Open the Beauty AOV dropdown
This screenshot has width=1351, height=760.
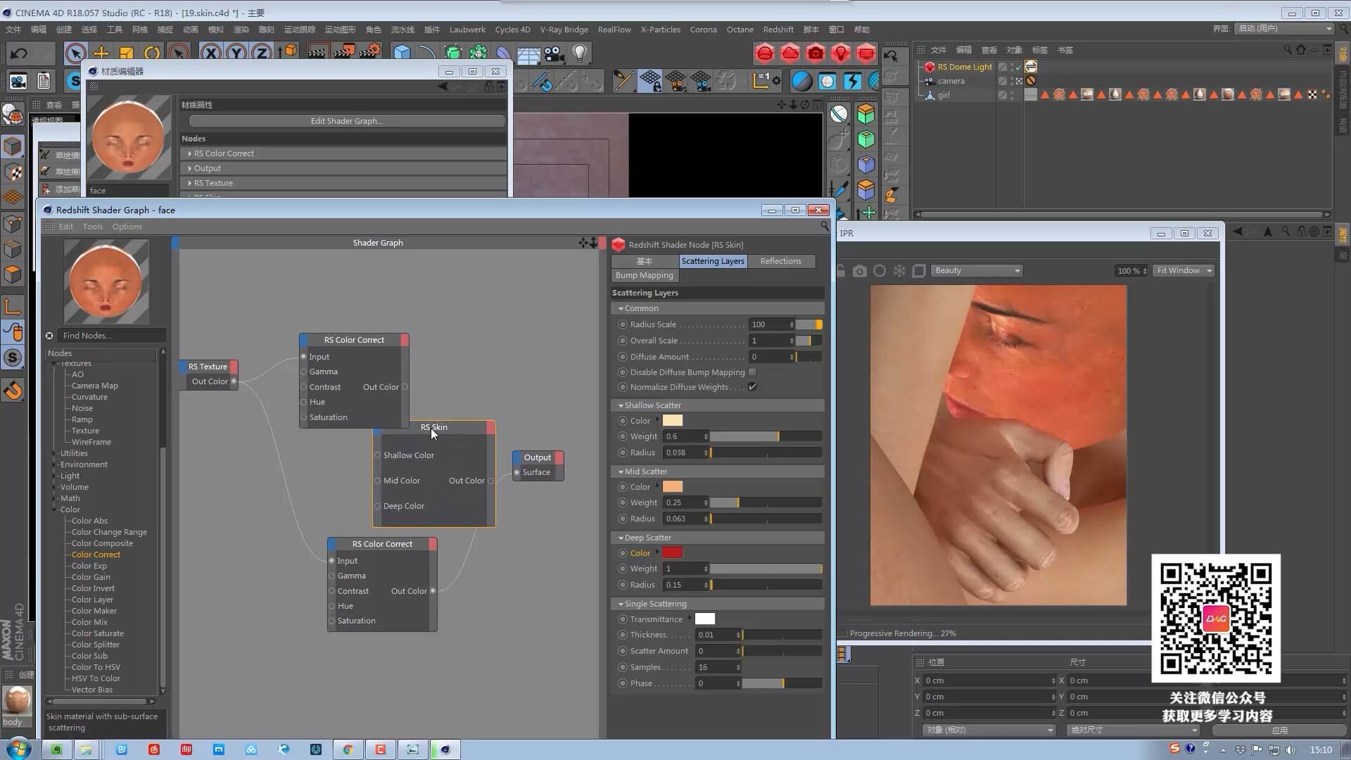coord(977,271)
